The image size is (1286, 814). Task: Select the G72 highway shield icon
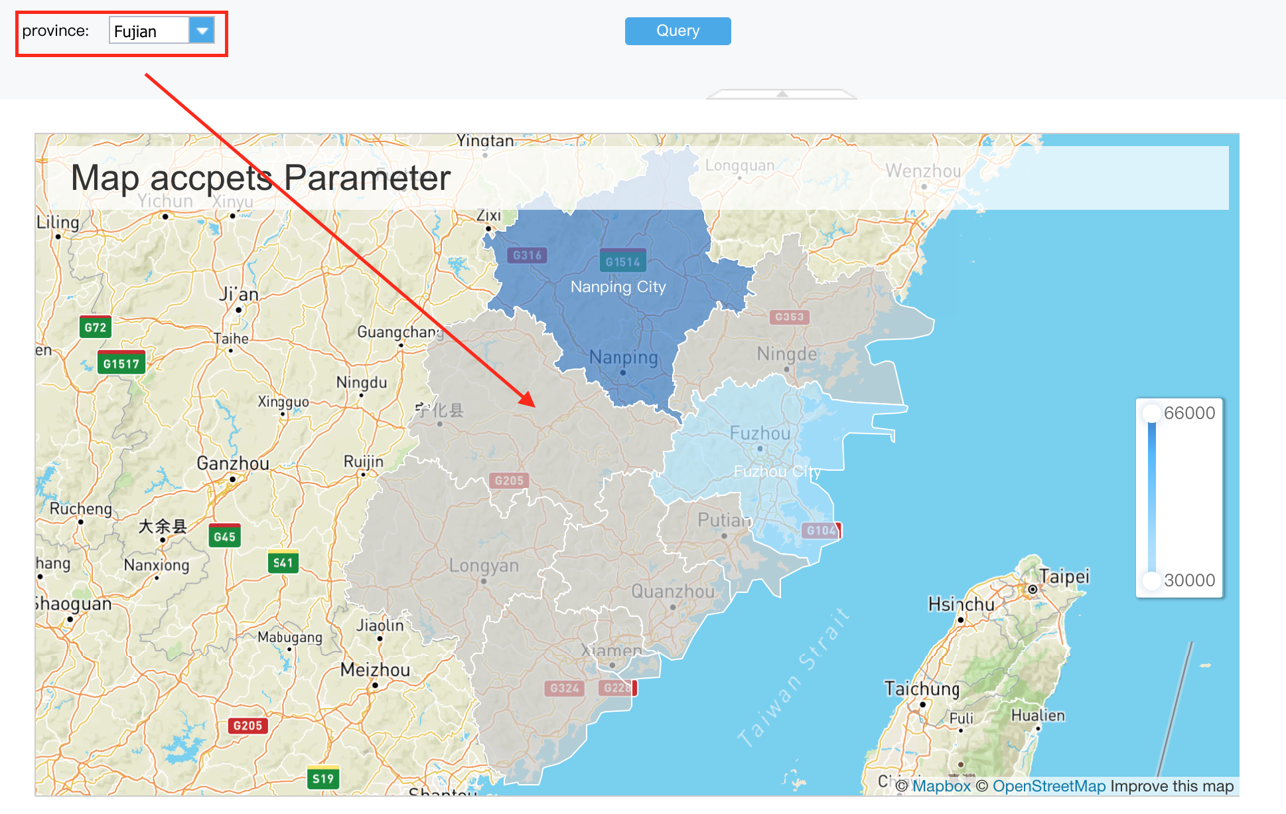pyautogui.click(x=94, y=327)
